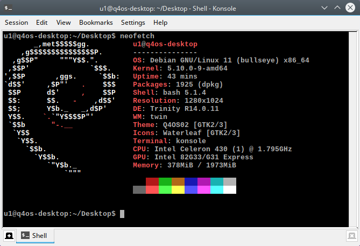Viewport: 360px width, 246px height.
Task: Select the Shell tab
Action: tap(35, 236)
